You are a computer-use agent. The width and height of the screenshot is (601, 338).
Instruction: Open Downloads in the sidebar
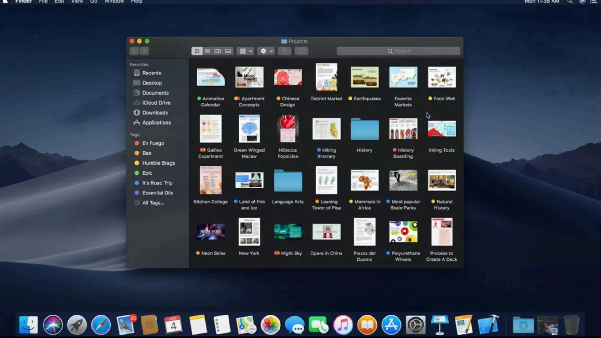(x=155, y=113)
